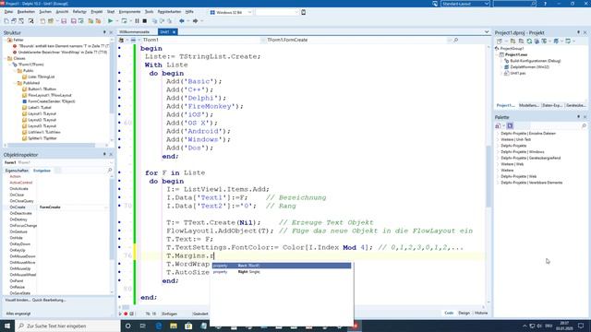The image size is (591, 332).
Task: Open the editor tab list chevron
Action: click(487, 32)
